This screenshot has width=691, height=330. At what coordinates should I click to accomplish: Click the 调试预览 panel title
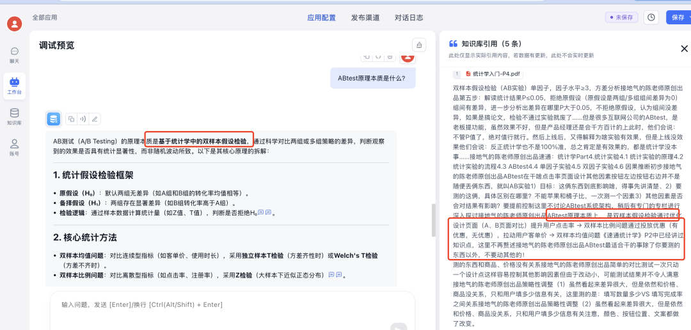[56, 45]
